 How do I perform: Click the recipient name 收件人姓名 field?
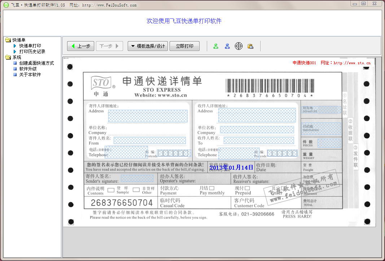[x=259, y=140]
